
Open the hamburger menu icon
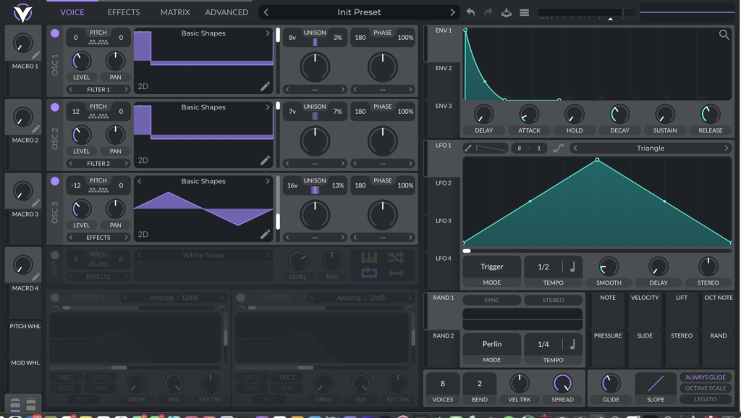click(524, 12)
